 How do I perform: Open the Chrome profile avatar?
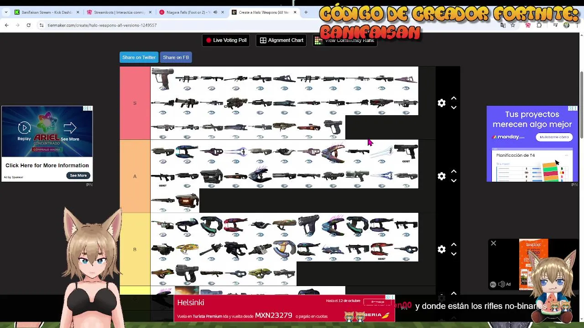[566, 25]
